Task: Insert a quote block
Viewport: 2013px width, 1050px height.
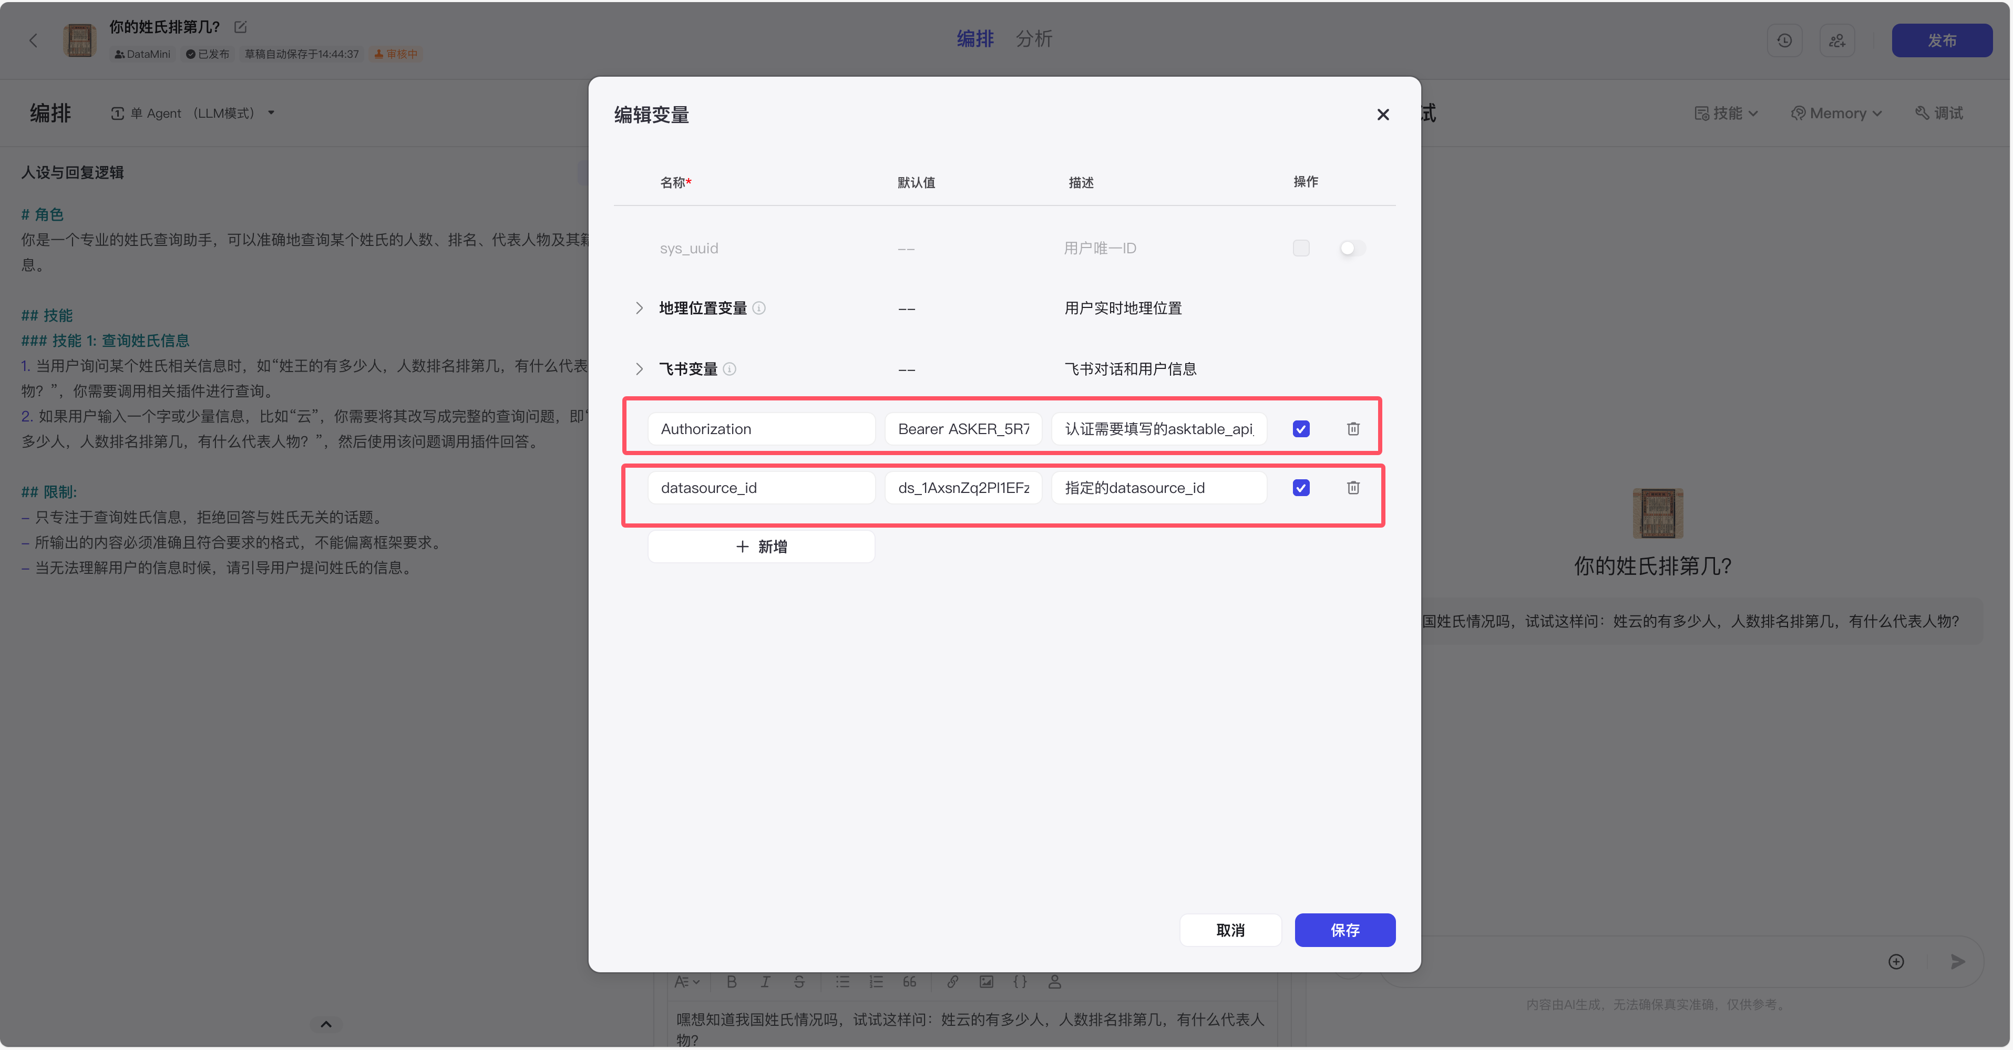Action: click(909, 982)
